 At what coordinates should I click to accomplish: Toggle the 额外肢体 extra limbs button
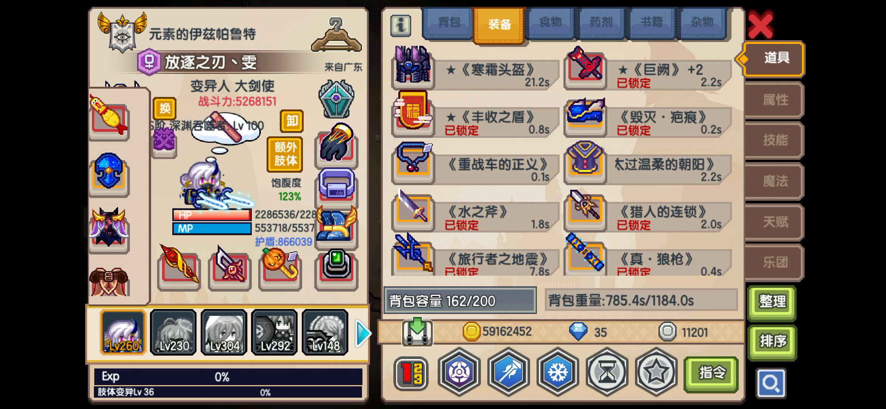(x=285, y=154)
